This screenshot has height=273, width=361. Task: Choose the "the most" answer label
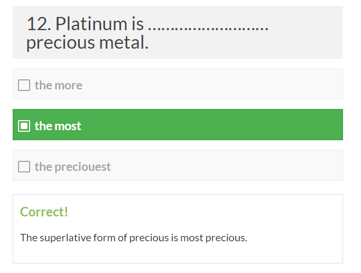(58, 126)
